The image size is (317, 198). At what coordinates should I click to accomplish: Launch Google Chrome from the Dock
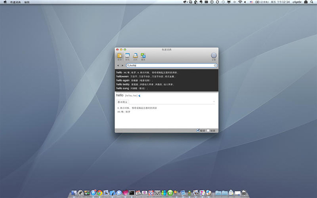pos(99,193)
